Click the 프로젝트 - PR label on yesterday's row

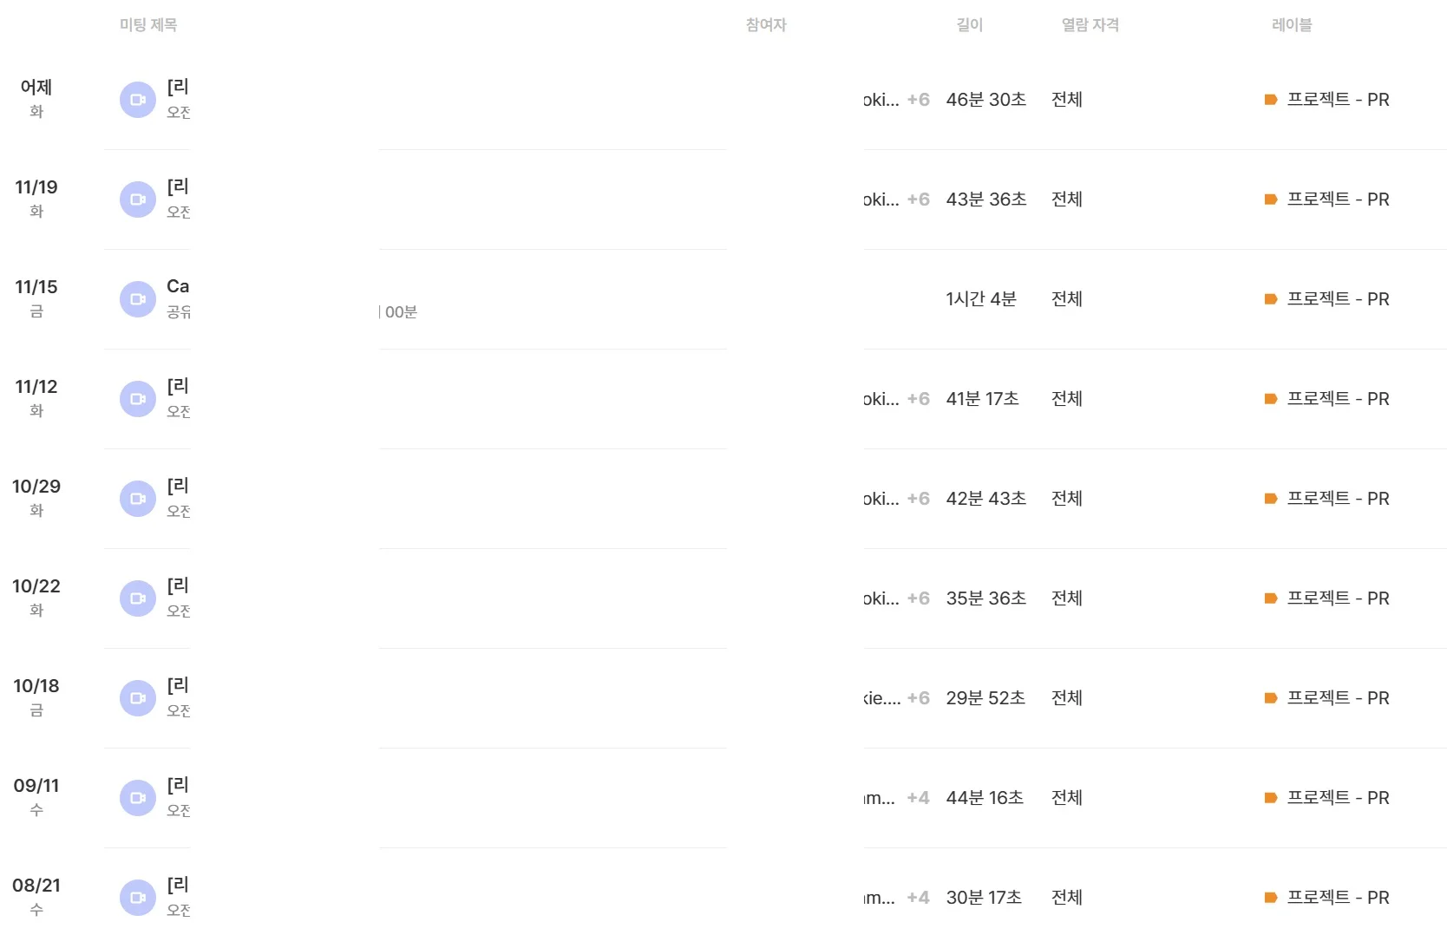point(1337,100)
